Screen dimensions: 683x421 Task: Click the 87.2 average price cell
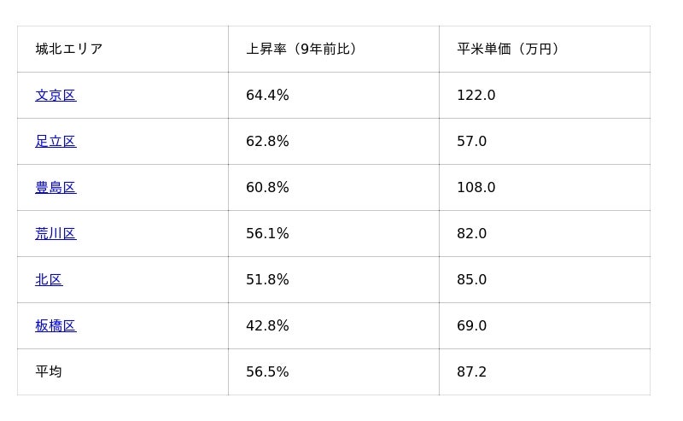[x=471, y=372]
